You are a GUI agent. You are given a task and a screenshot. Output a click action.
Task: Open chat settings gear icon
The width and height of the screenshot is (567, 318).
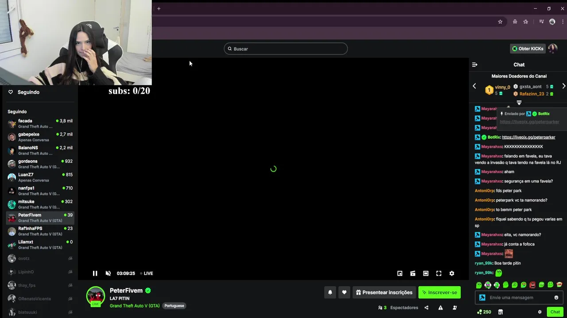pos(540,312)
